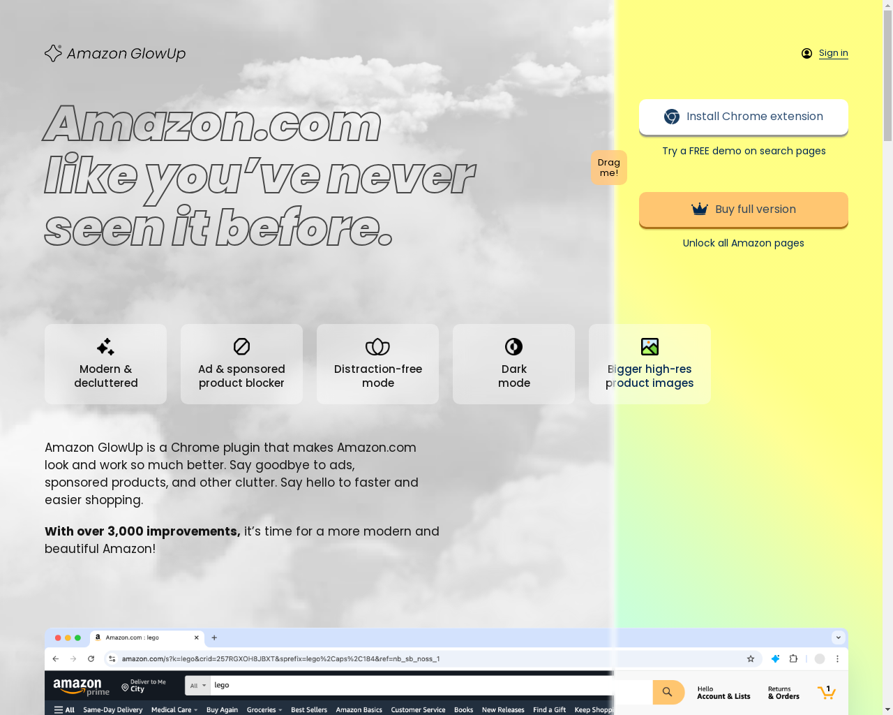Click the crown icon in Buy full version
This screenshot has width=893, height=715.
coord(700,209)
